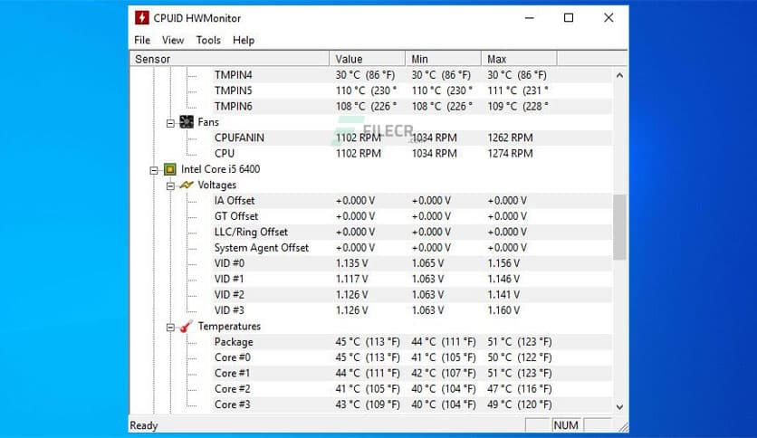Select the Voltages group label

pos(216,185)
